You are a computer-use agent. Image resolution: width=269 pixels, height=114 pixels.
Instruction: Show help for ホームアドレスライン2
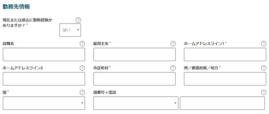click(x=82, y=68)
